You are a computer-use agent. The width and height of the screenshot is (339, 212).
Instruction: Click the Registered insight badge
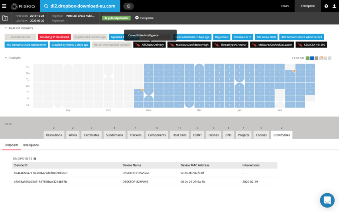coord(222,37)
